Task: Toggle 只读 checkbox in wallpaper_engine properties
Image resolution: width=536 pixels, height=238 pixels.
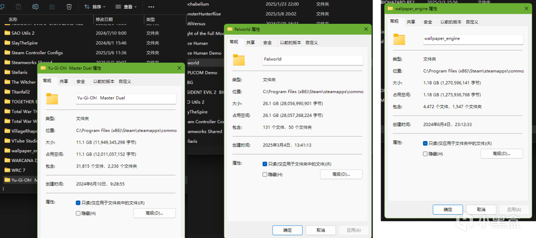Action: point(425,143)
